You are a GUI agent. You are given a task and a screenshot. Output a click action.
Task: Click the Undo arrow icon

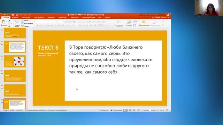(x=21, y=15)
